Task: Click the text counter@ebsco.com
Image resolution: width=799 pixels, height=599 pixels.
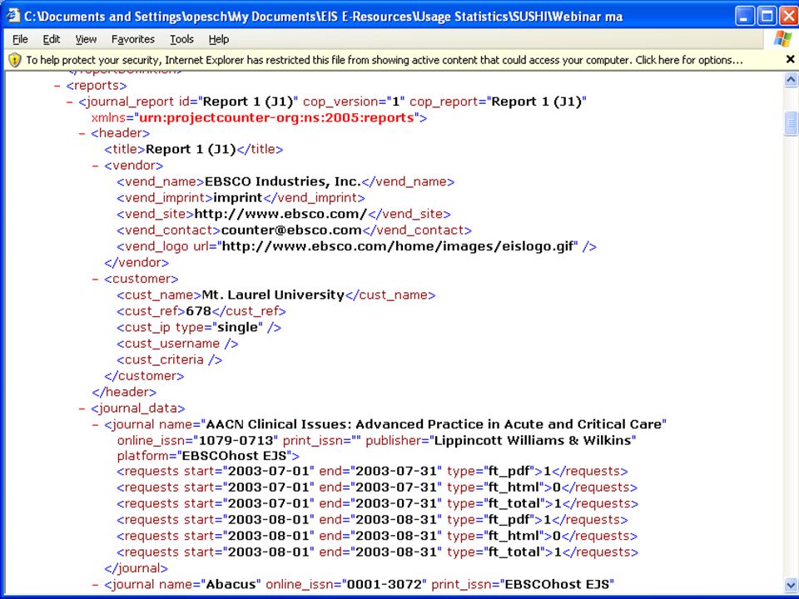Action: coord(291,230)
